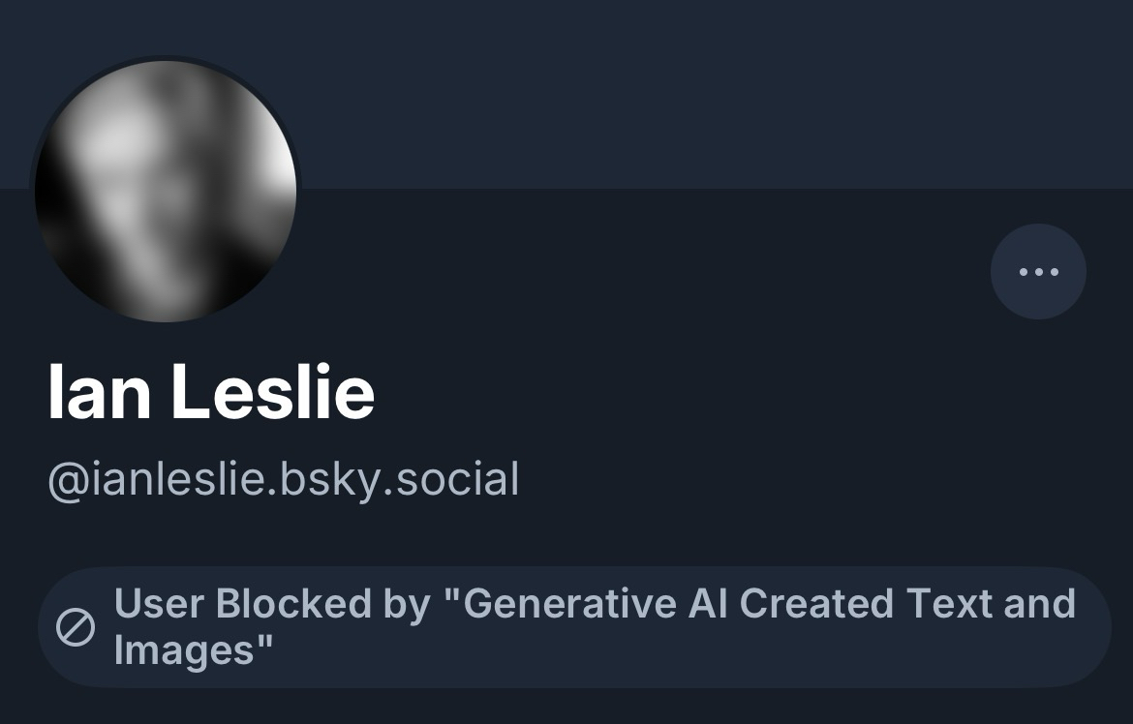Open Ian Leslie's blurred profile avatar
This screenshot has width=1133, height=724.
166,191
